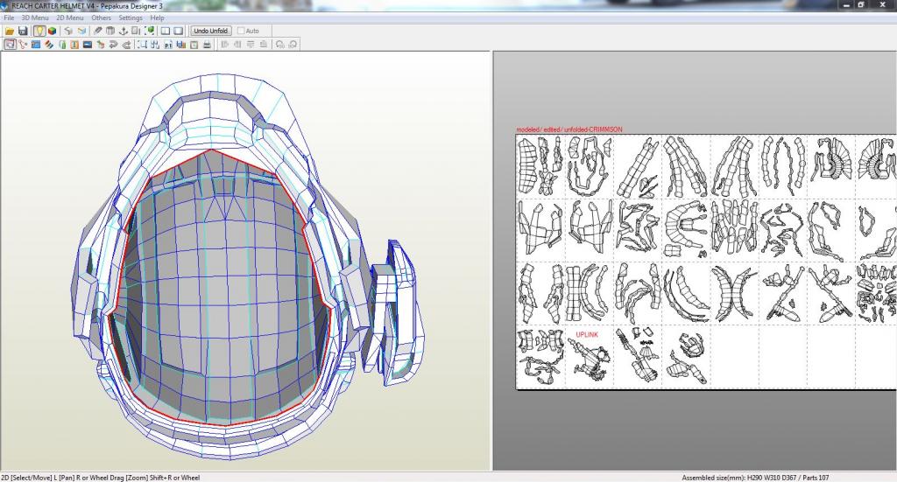This screenshot has height=482, width=897.
Task: Click the anchor icon in top toolbar
Action: pos(123,31)
